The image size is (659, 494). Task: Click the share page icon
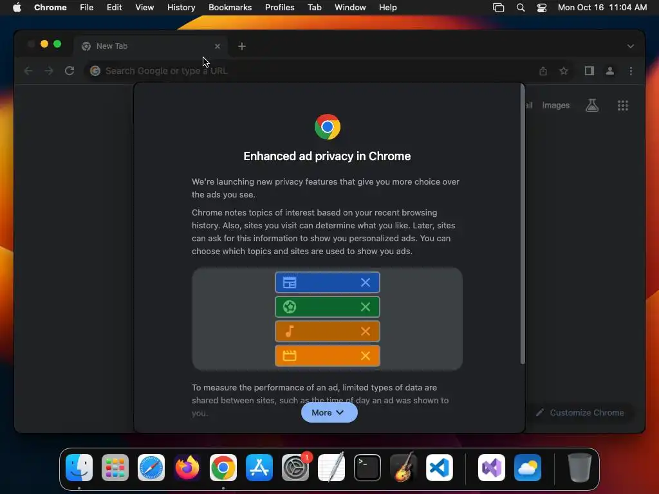pos(543,71)
